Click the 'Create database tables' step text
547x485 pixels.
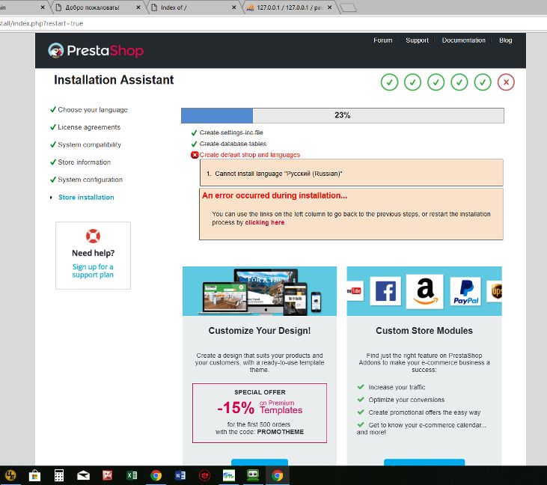coord(233,144)
